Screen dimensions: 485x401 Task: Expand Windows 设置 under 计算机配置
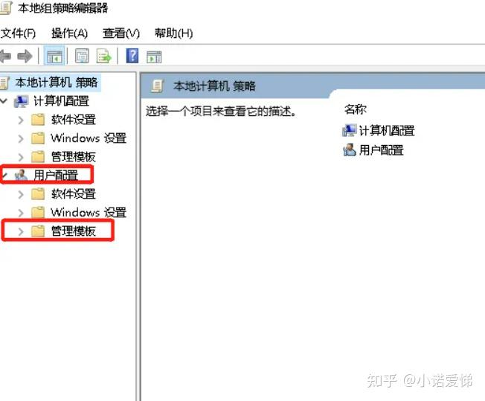(21, 138)
